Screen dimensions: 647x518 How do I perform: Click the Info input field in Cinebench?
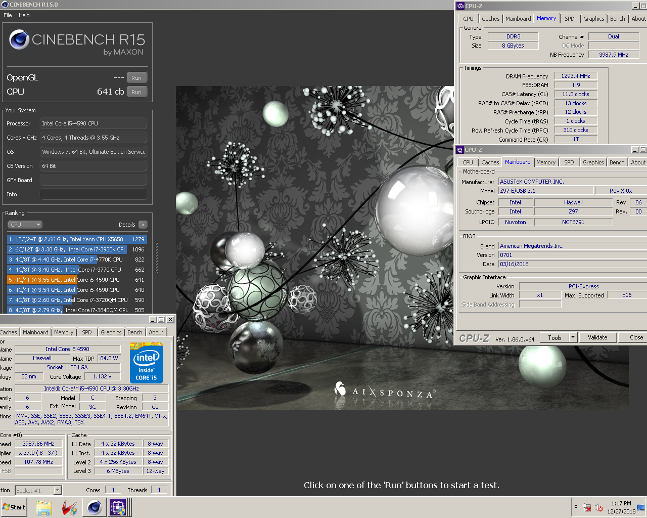[94, 194]
